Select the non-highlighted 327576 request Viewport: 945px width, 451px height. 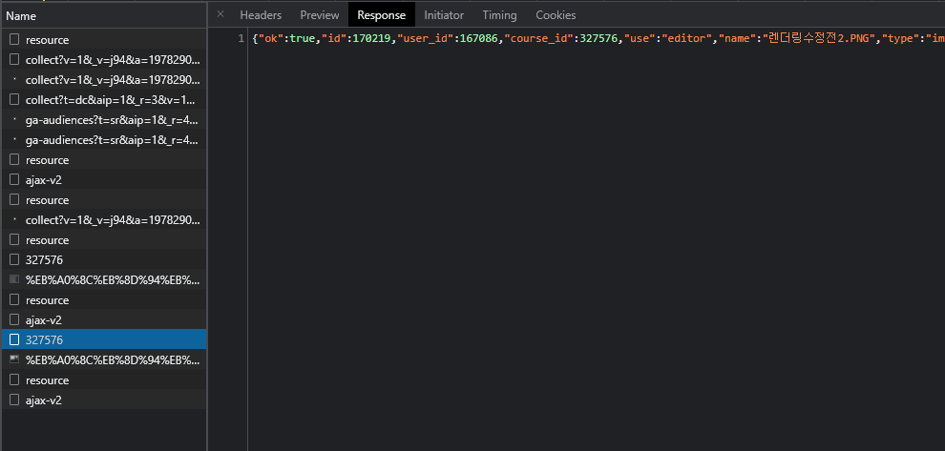(x=45, y=259)
